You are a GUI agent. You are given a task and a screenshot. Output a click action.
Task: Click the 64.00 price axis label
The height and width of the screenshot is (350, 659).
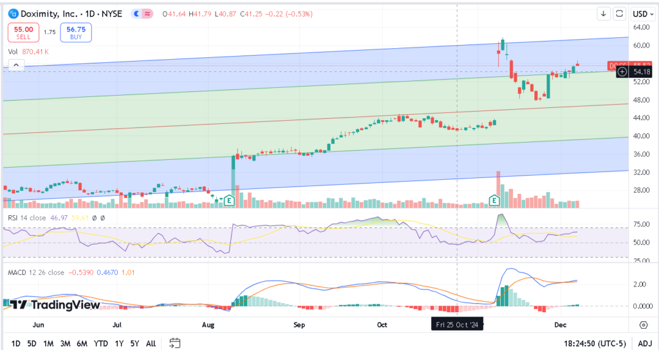point(642,27)
